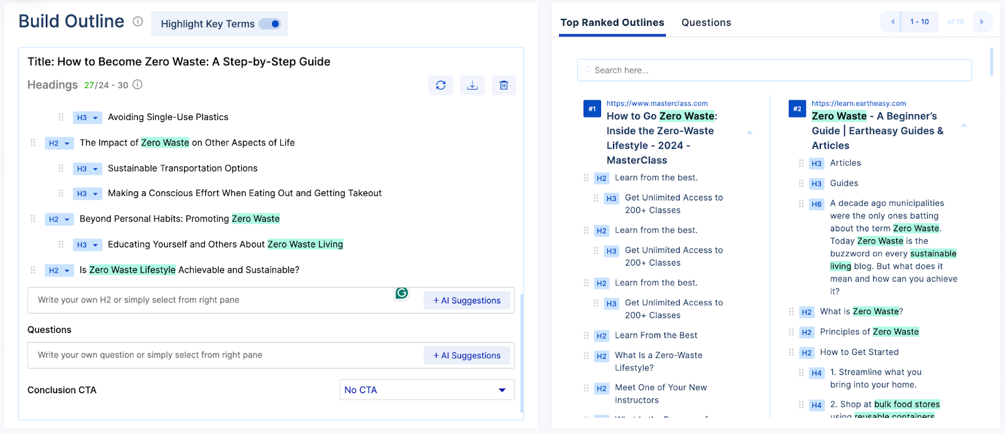
Task: Collapse the #2 Eartheasy outline
Action: [x=964, y=126]
